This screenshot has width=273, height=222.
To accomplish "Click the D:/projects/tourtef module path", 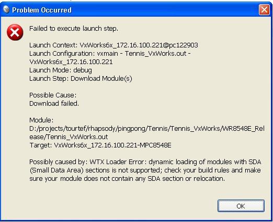I will [147, 129].
